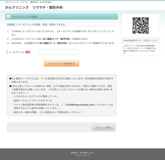Click the メニューへ戻る button
The height and width of the screenshot is (160, 165).
(x=103, y=127)
